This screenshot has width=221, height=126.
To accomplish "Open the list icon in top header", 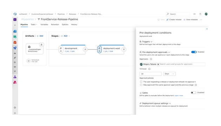I will tap(194, 14).
